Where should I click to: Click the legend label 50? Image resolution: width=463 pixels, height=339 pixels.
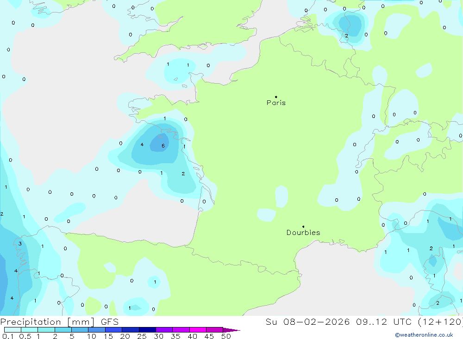226,336
